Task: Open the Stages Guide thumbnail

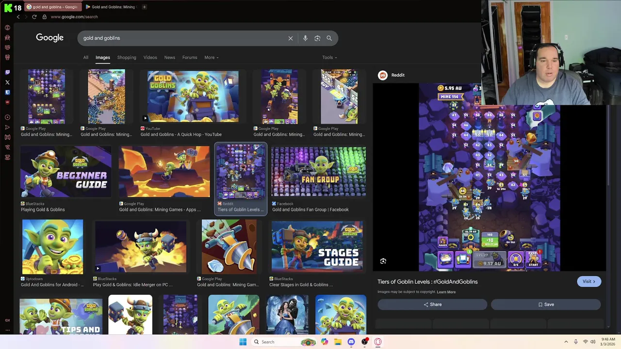Action: pos(317,247)
